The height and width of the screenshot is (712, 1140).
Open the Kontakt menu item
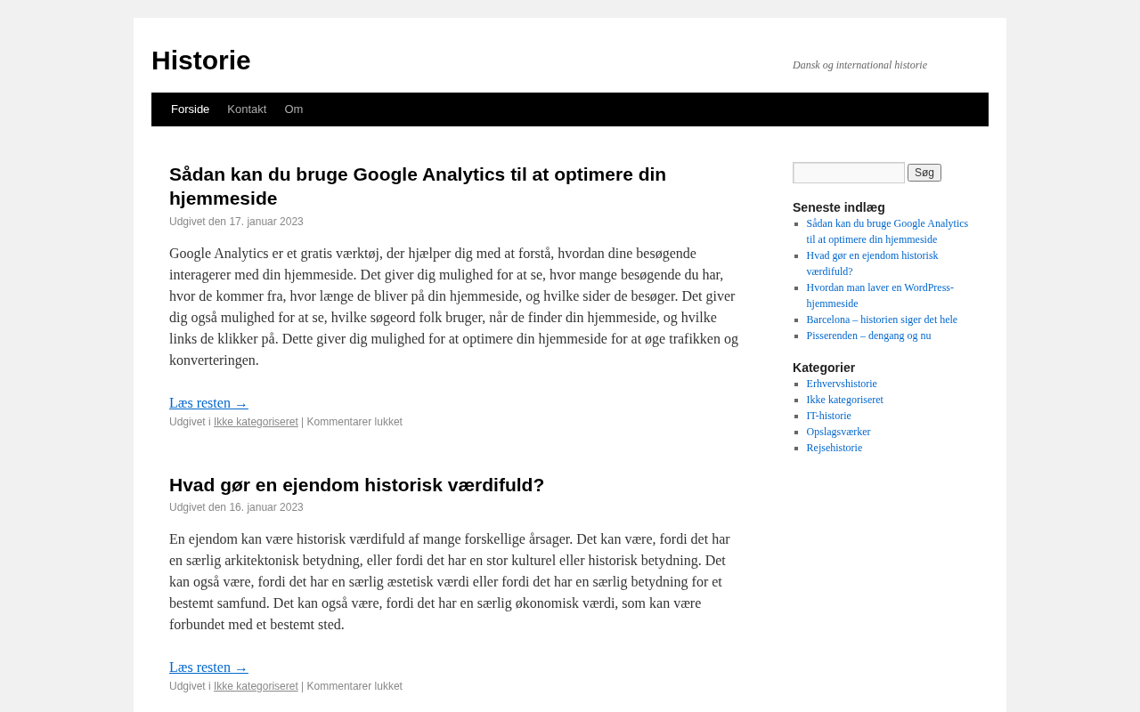pyautogui.click(x=247, y=109)
